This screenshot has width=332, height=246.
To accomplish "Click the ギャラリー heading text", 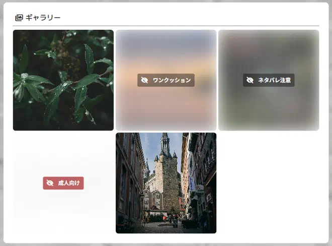I will (x=43, y=18).
